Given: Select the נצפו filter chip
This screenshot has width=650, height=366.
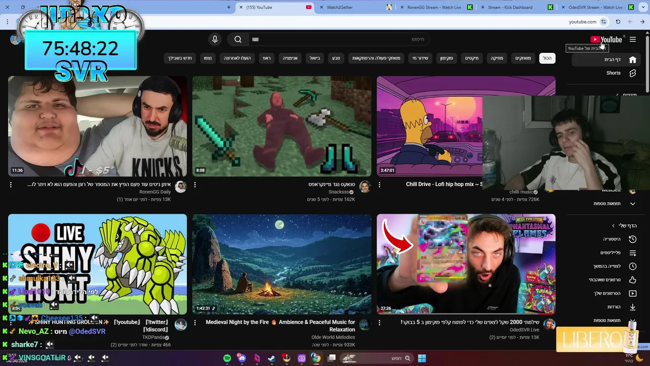Looking at the screenshot, I should pos(208,58).
